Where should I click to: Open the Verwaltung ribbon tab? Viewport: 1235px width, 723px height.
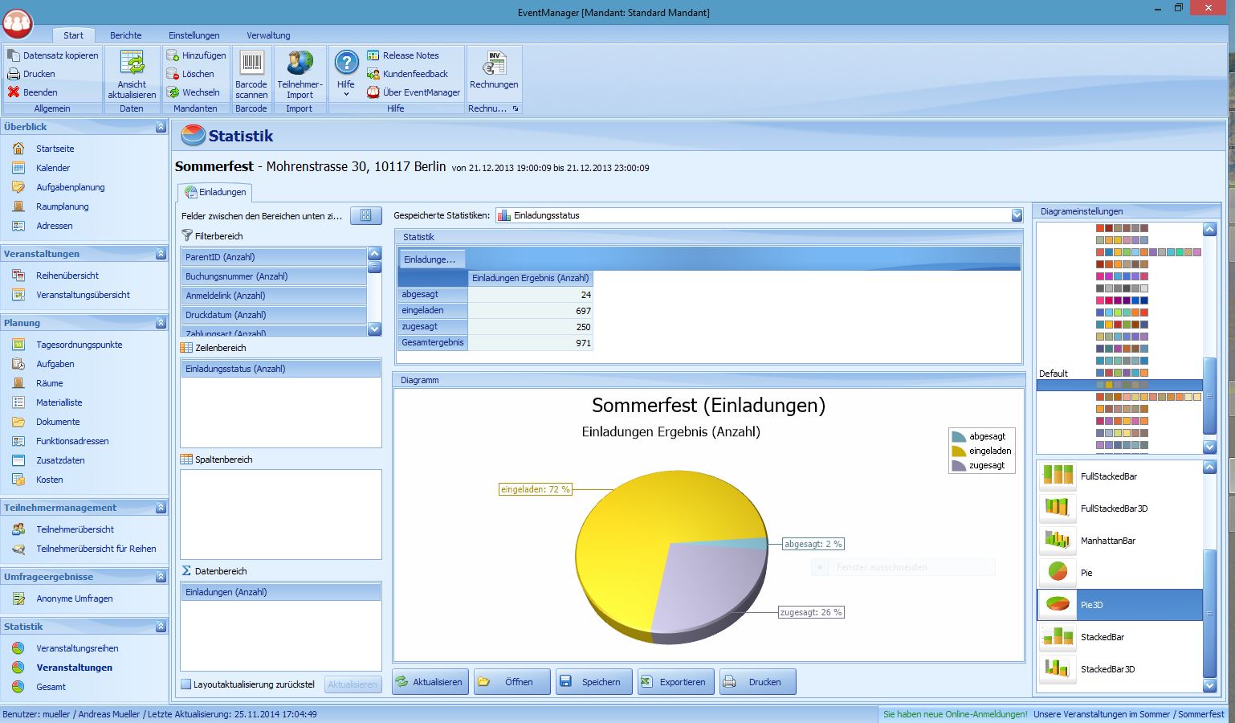(x=268, y=35)
